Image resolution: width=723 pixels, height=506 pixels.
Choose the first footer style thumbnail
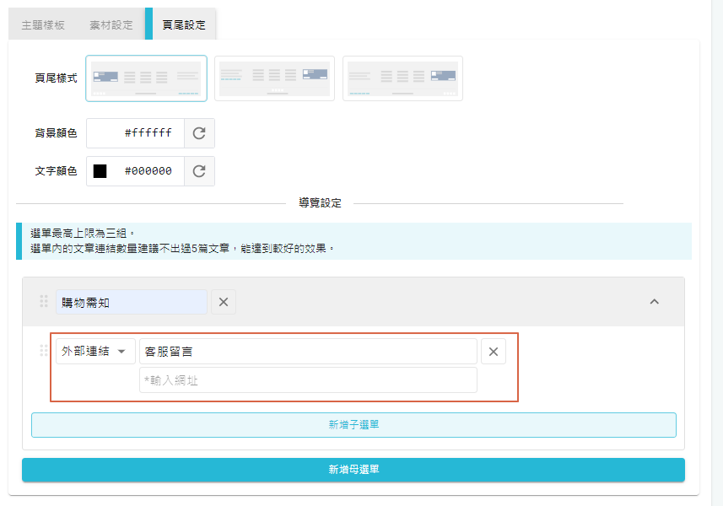(146, 78)
